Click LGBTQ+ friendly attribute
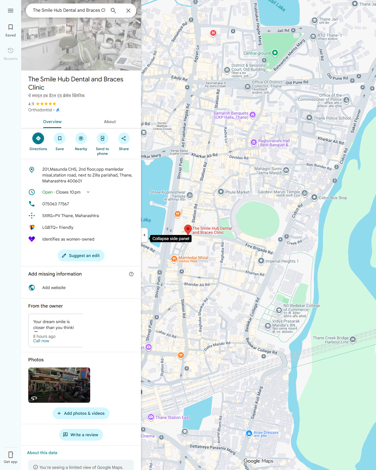The image size is (376, 470). pyautogui.click(x=81, y=227)
